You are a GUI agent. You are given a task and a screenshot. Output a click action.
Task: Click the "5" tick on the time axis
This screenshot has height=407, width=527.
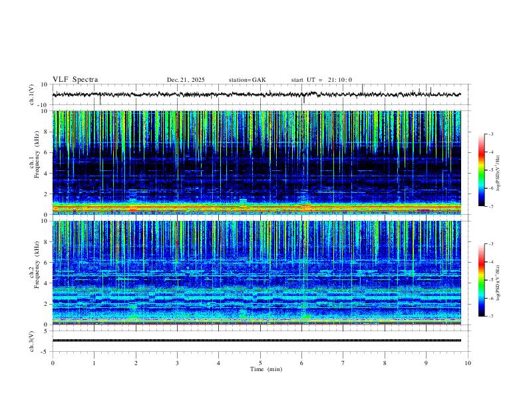tap(260, 363)
